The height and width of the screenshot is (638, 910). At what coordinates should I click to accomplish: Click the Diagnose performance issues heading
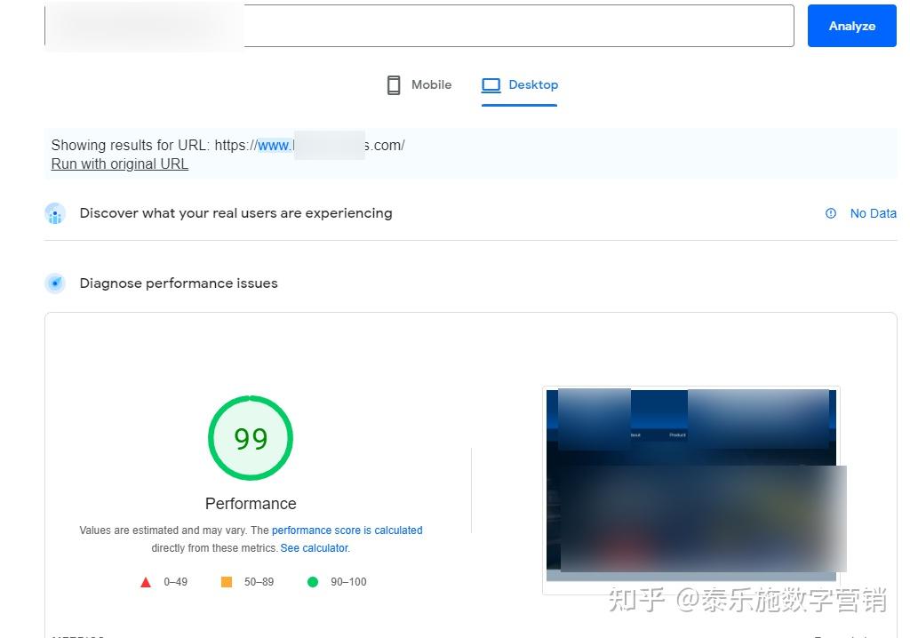click(179, 283)
